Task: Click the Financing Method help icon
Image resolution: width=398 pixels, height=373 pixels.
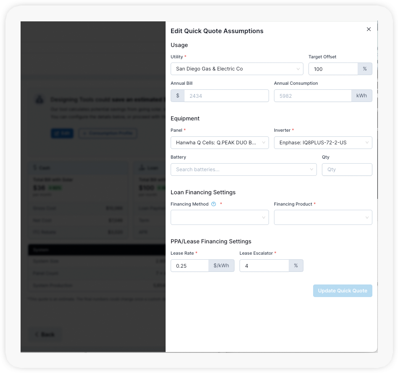Action: (213, 204)
